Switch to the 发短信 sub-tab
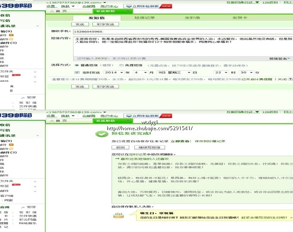293x232 pixels. 97,18
